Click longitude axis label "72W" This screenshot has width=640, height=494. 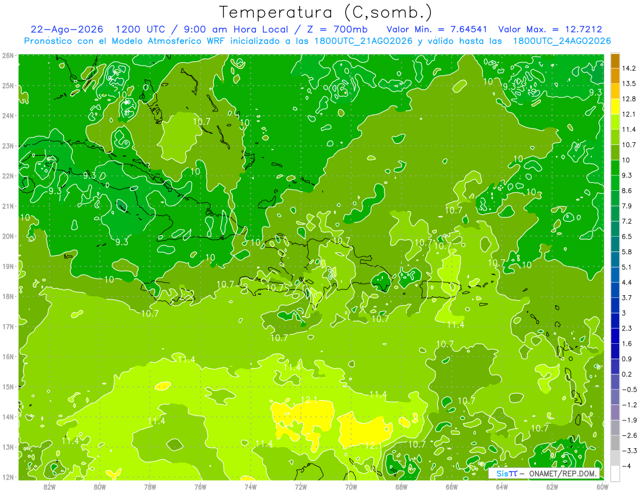point(300,487)
